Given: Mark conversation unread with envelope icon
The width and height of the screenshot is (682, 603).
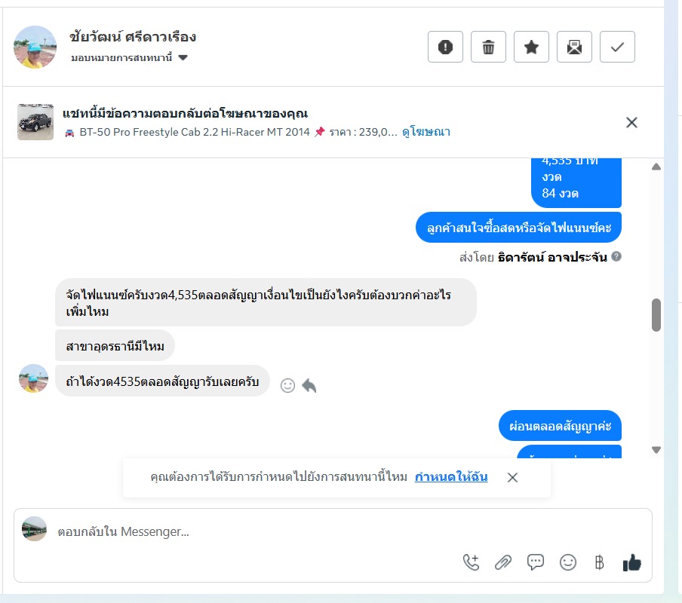Looking at the screenshot, I should (x=575, y=47).
